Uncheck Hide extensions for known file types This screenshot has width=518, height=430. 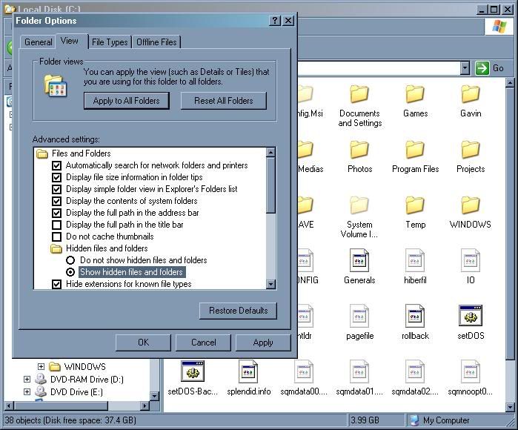(57, 284)
